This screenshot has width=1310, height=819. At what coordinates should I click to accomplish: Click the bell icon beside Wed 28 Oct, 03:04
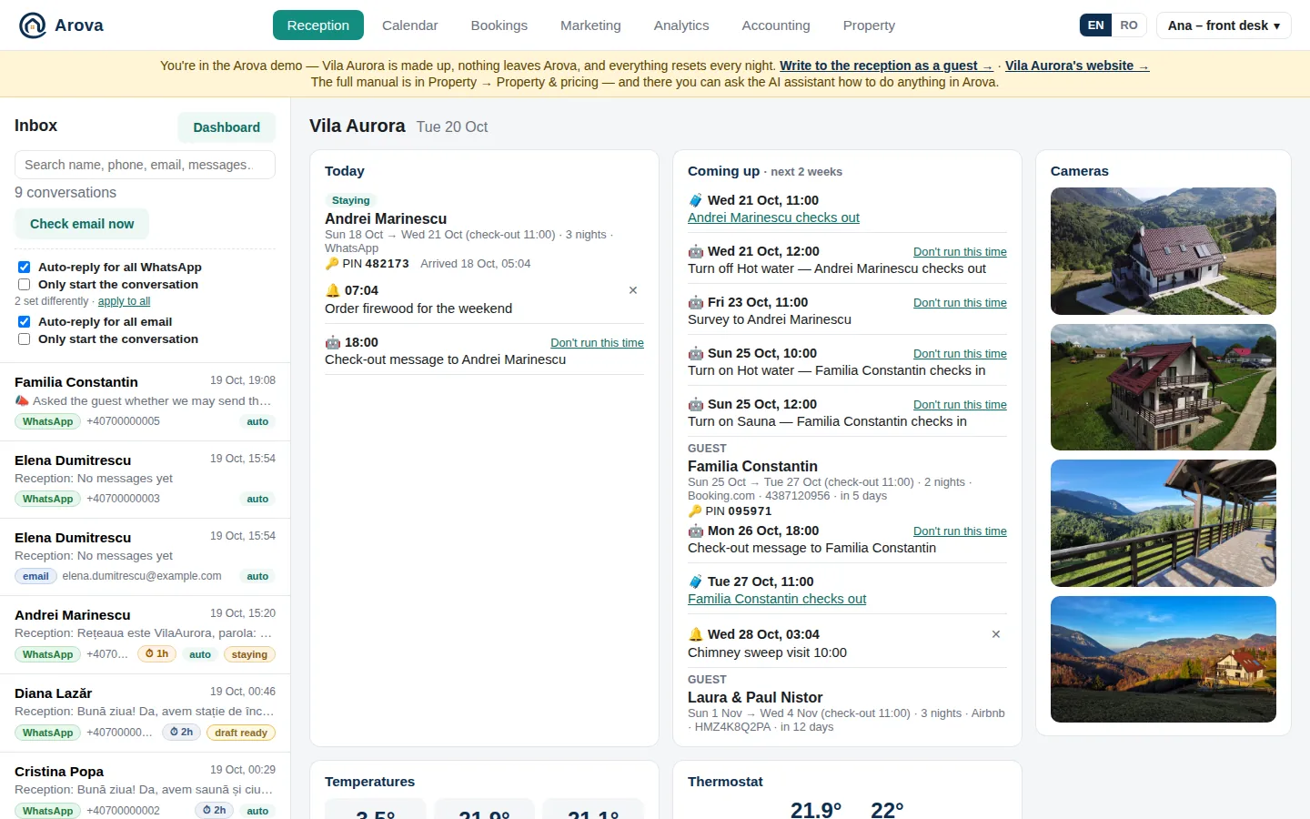click(x=695, y=634)
